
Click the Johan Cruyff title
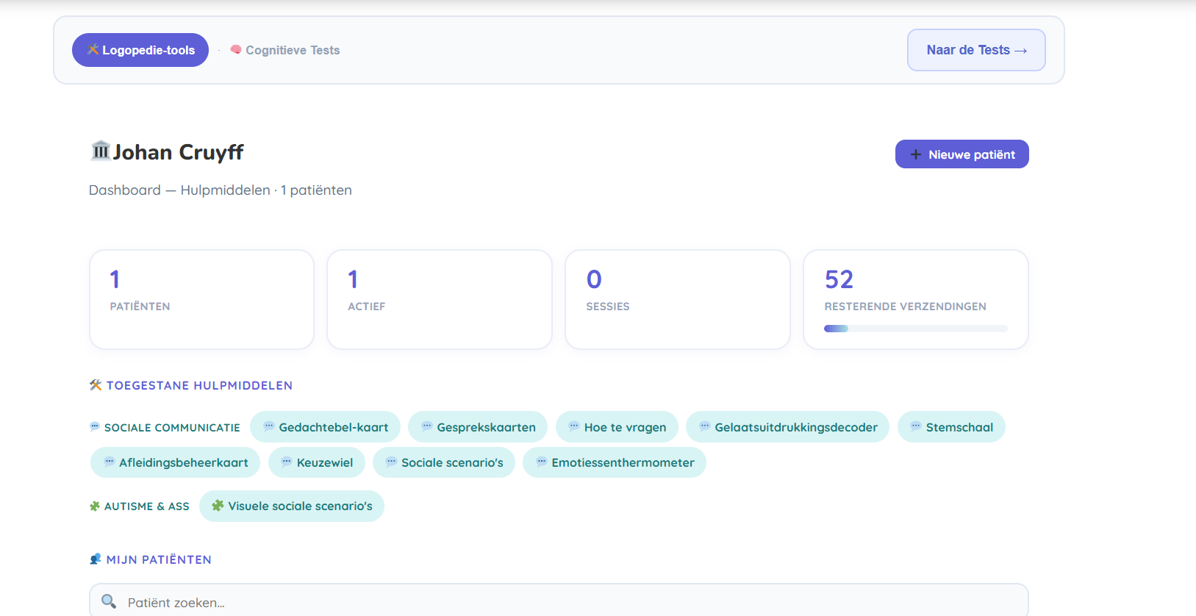178,152
